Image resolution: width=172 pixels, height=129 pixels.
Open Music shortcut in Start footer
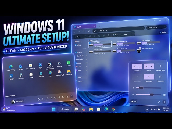(47, 98)
